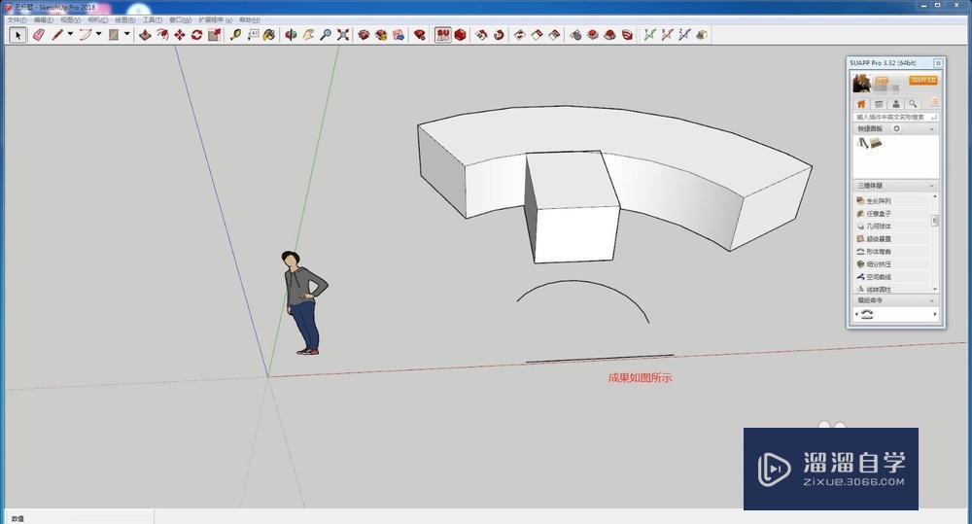Collapse the 三维体量 section in SUAPP
The image size is (972, 524).
coord(932,186)
